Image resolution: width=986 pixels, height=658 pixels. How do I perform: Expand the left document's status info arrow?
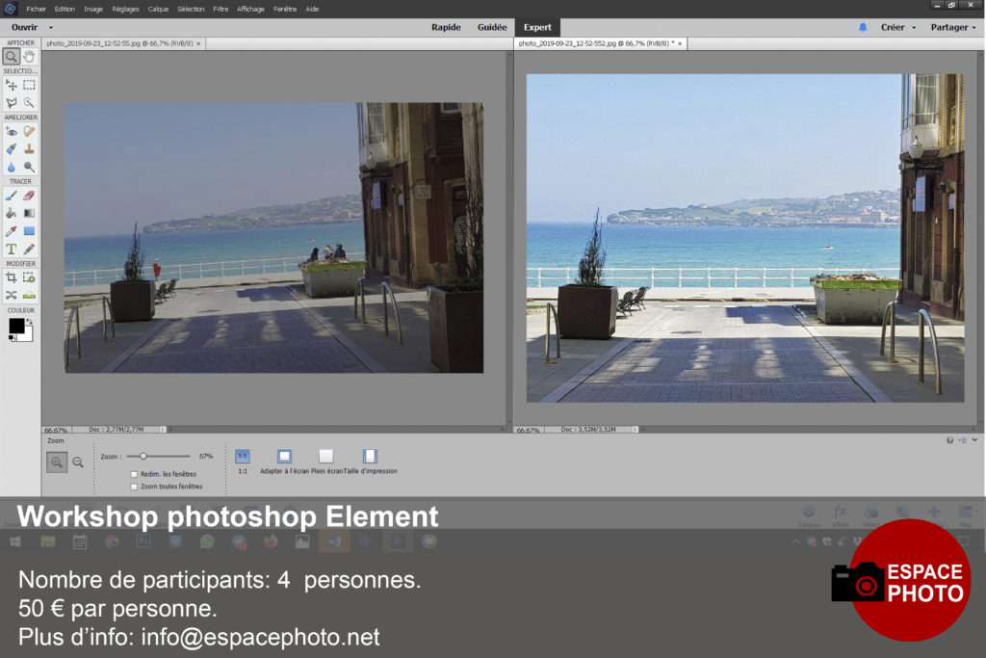163,430
